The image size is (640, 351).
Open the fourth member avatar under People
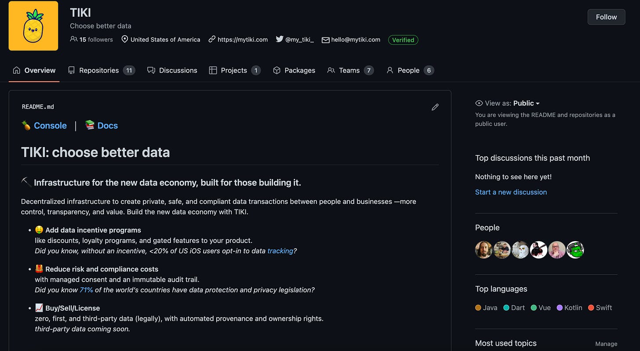pyautogui.click(x=538, y=250)
